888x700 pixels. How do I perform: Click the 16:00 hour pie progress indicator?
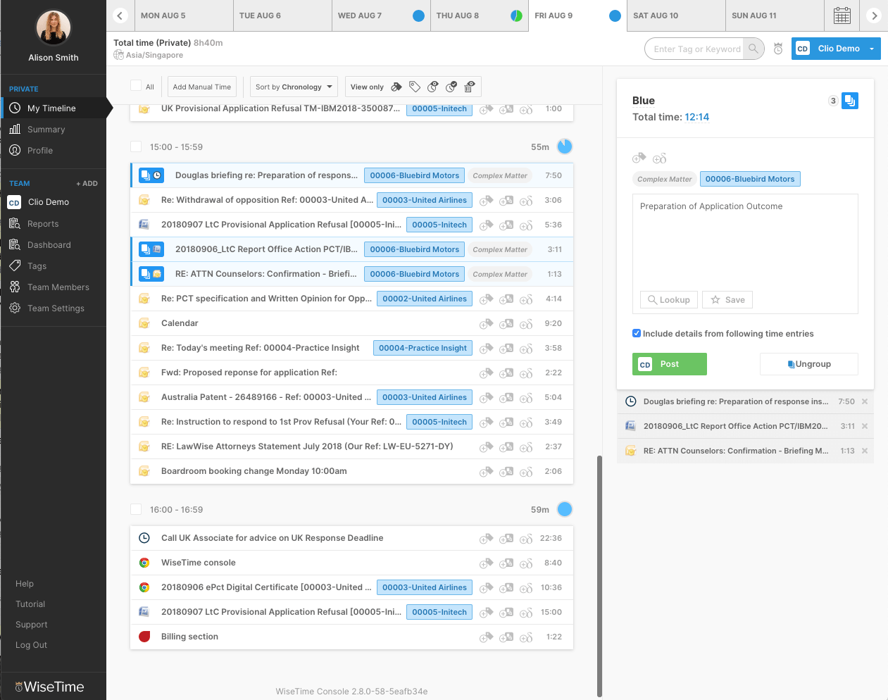pyautogui.click(x=565, y=509)
